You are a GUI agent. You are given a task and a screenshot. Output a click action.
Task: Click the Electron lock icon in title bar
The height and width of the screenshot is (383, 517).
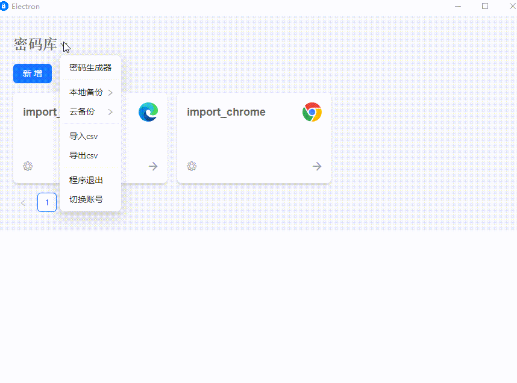(x=5, y=6)
